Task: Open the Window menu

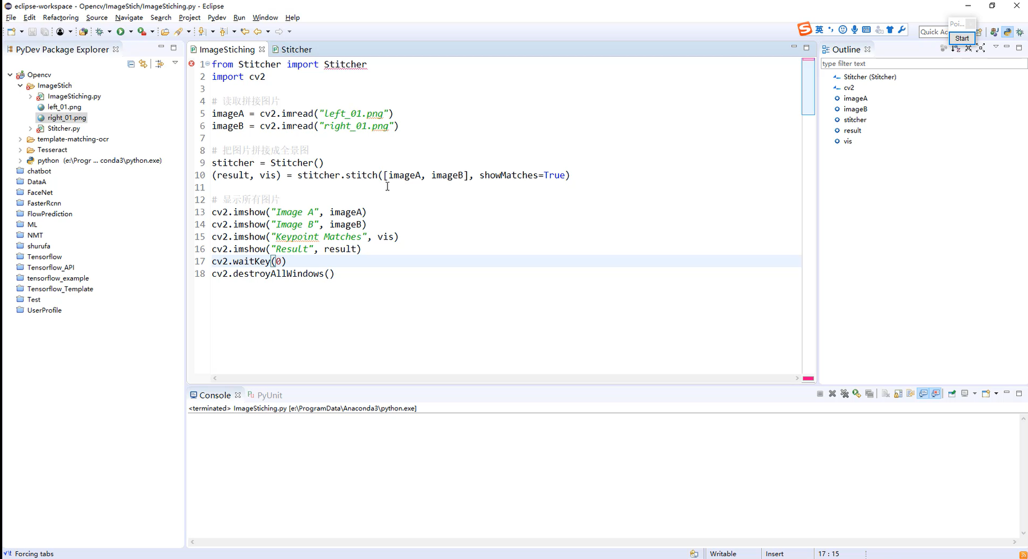Action: point(265,17)
